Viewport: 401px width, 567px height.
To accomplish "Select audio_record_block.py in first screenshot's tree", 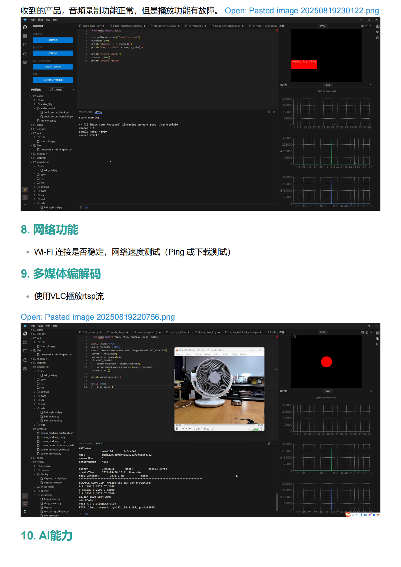I will click(56, 113).
